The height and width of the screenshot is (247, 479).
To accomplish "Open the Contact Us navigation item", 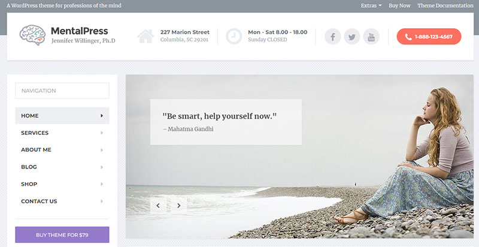I will pyautogui.click(x=62, y=201).
